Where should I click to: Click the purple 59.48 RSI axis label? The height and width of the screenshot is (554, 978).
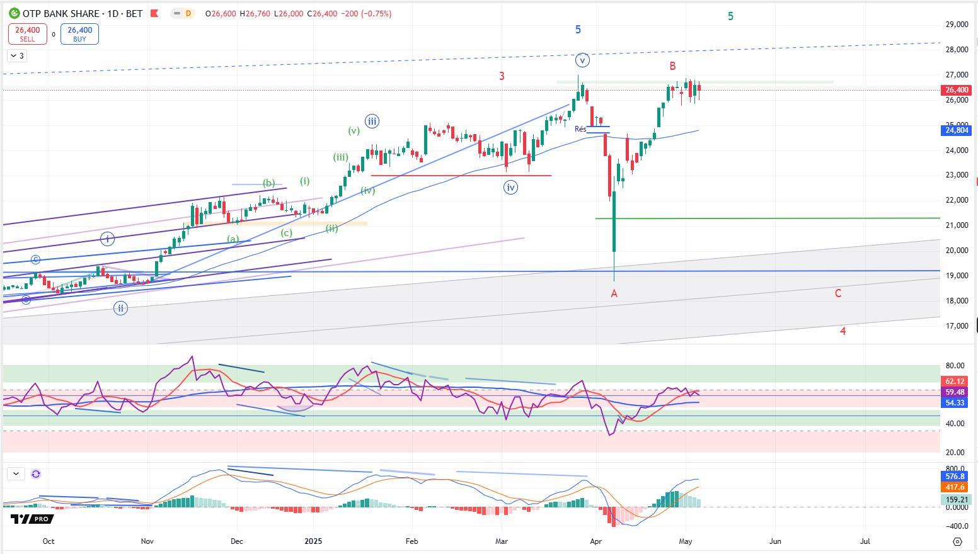[955, 392]
